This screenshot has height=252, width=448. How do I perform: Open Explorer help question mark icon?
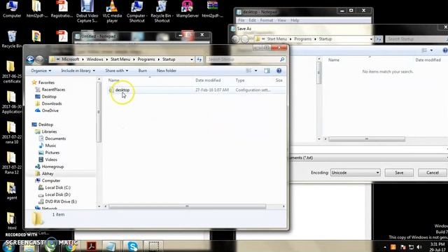(279, 71)
